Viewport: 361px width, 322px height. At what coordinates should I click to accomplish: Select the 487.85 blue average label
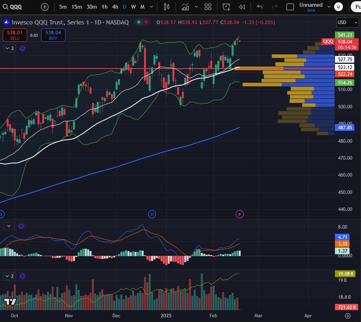tap(345, 127)
